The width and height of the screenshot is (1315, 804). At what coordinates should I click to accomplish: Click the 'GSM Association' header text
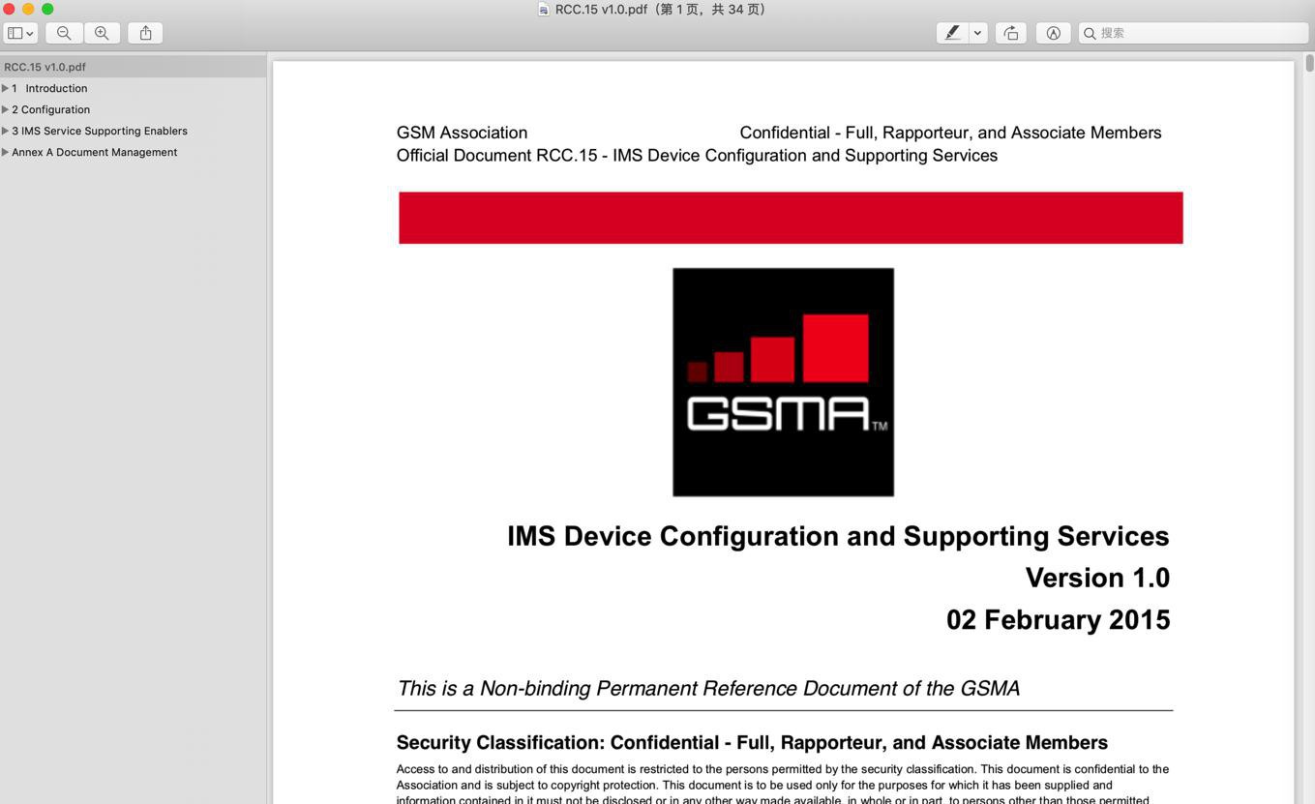(462, 133)
